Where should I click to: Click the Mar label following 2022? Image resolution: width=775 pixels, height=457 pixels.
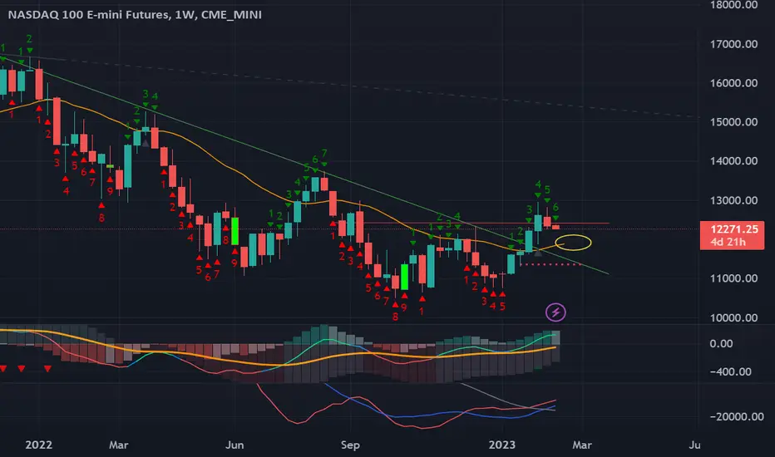(x=119, y=445)
